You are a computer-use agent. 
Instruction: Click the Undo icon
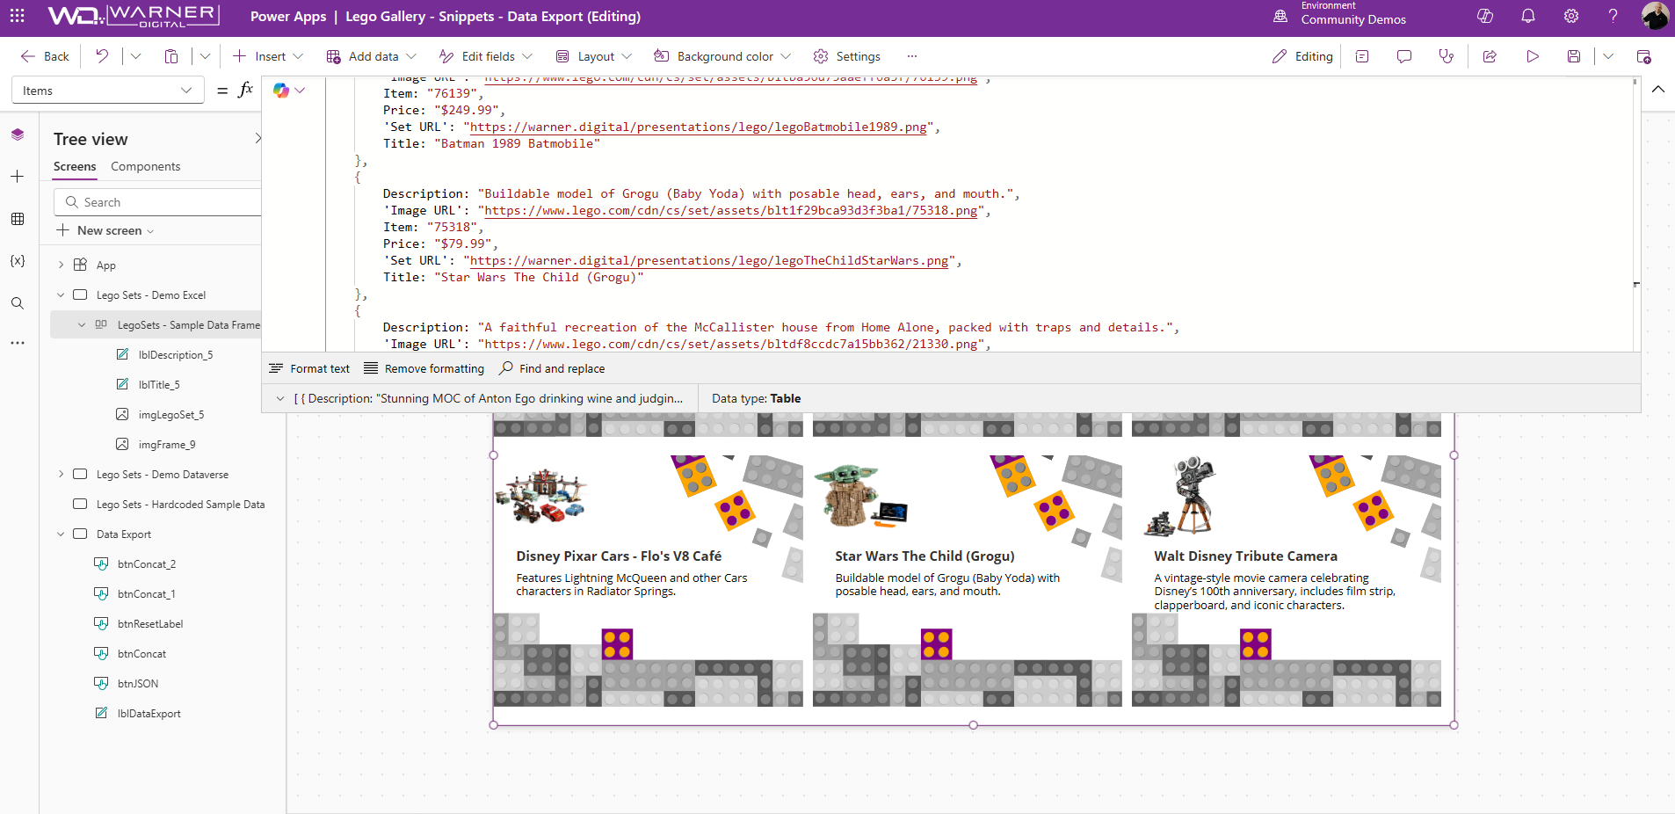(x=102, y=56)
